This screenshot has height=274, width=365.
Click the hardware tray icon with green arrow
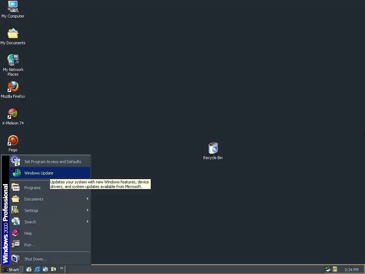(x=328, y=269)
